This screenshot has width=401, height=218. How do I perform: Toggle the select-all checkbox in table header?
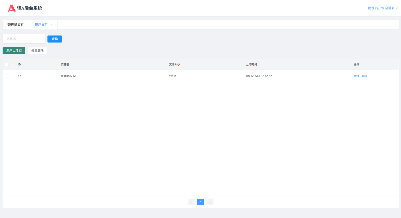point(7,64)
